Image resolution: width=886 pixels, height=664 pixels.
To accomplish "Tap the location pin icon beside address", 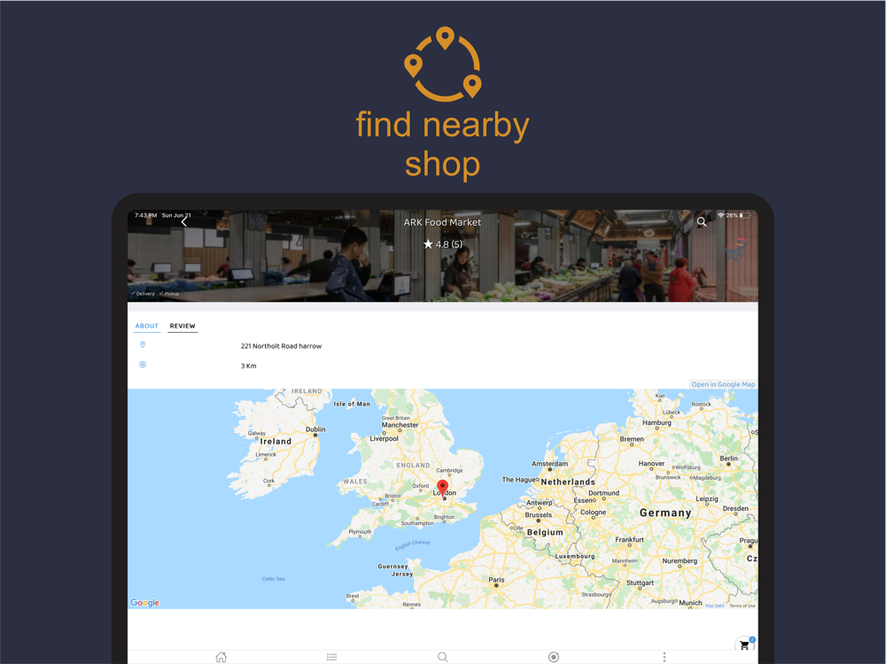I will coord(143,345).
